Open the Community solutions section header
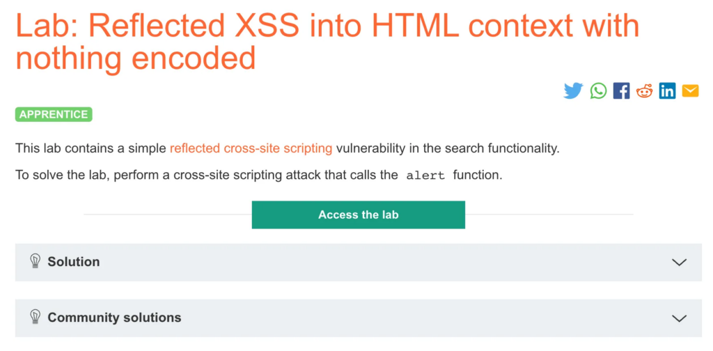Screen dimensions: 713x351 coord(359,318)
